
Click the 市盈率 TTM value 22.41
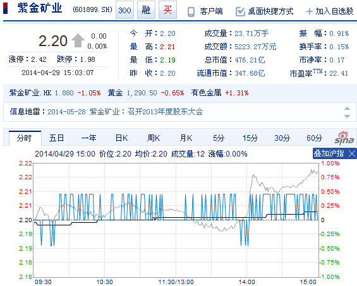(339, 73)
